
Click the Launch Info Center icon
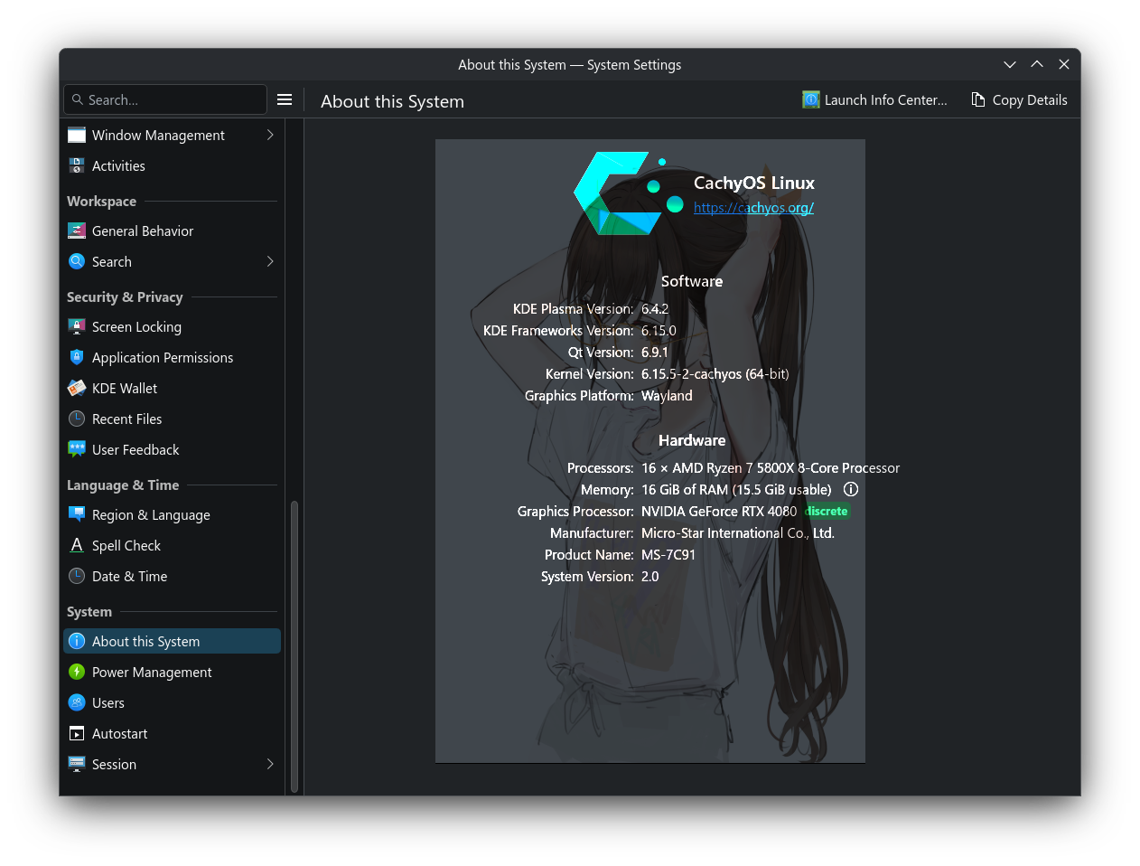coord(811,99)
